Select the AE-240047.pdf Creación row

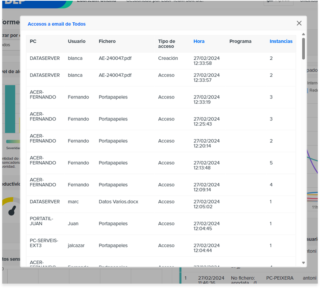pyautogui.click(x=161, y=61)
